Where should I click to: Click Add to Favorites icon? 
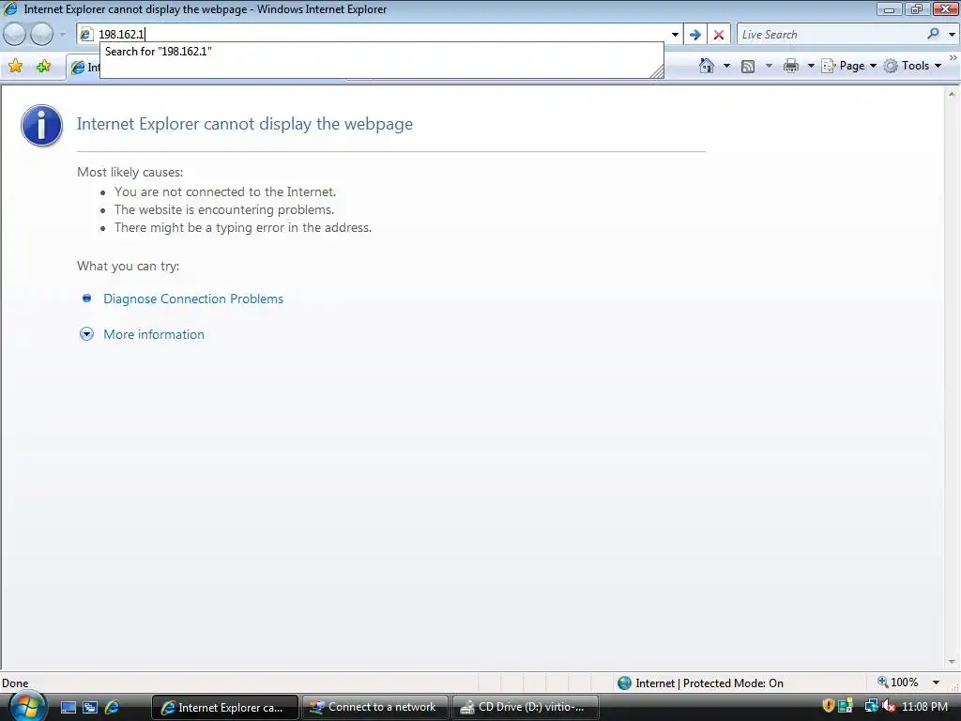[x=43, y=67]
